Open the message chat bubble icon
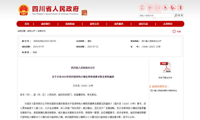The height and width of the screenshot is (120, 200). pos(157,8)
